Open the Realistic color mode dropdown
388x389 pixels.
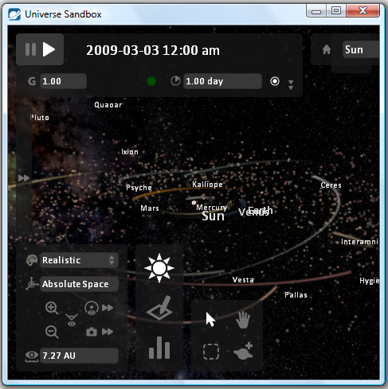(79, 260)
